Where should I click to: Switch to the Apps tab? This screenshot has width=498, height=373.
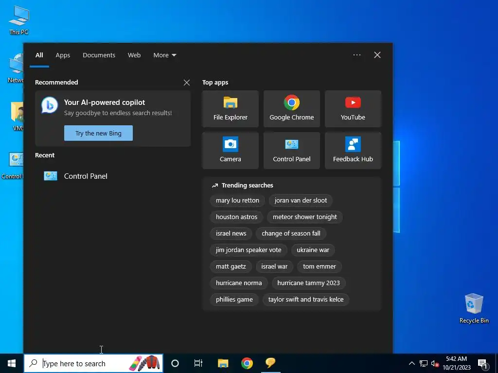63,55
